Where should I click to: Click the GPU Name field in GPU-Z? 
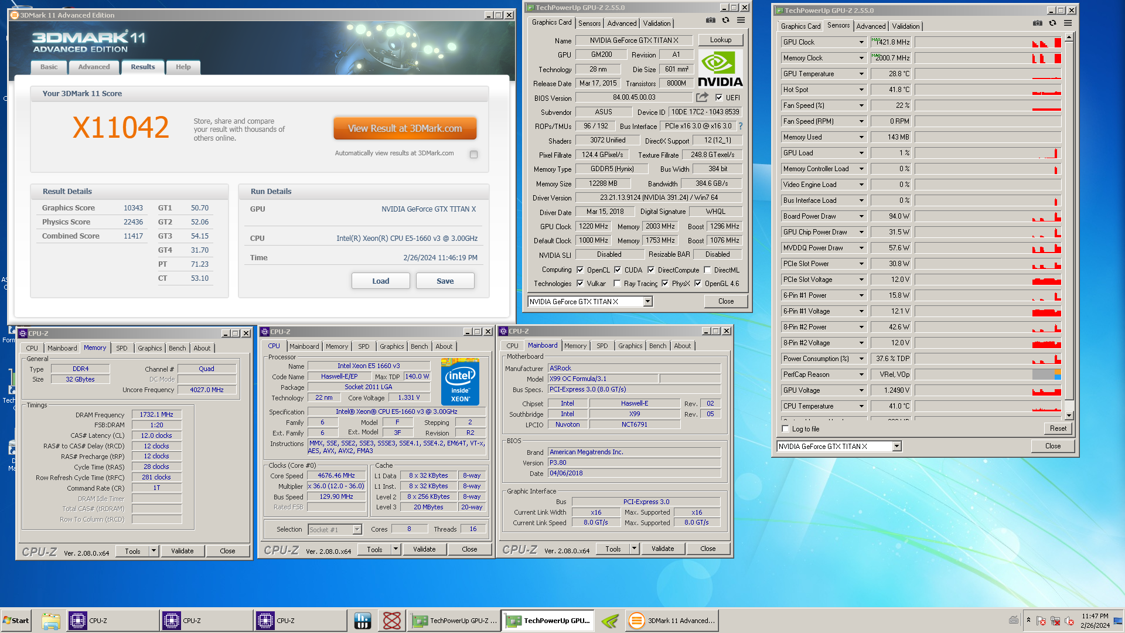coord(634,40)
